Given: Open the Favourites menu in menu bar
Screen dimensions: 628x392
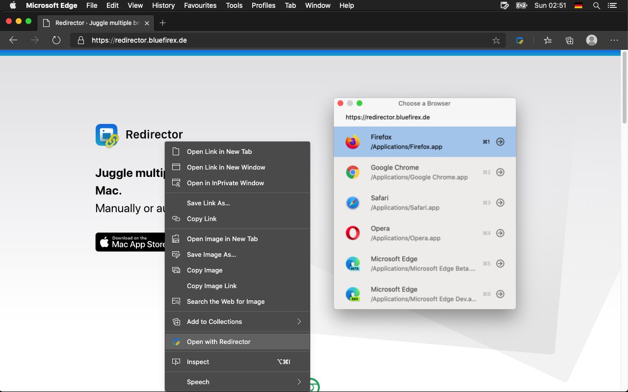Looking at the screenshot, I should (x=200, y=5).
